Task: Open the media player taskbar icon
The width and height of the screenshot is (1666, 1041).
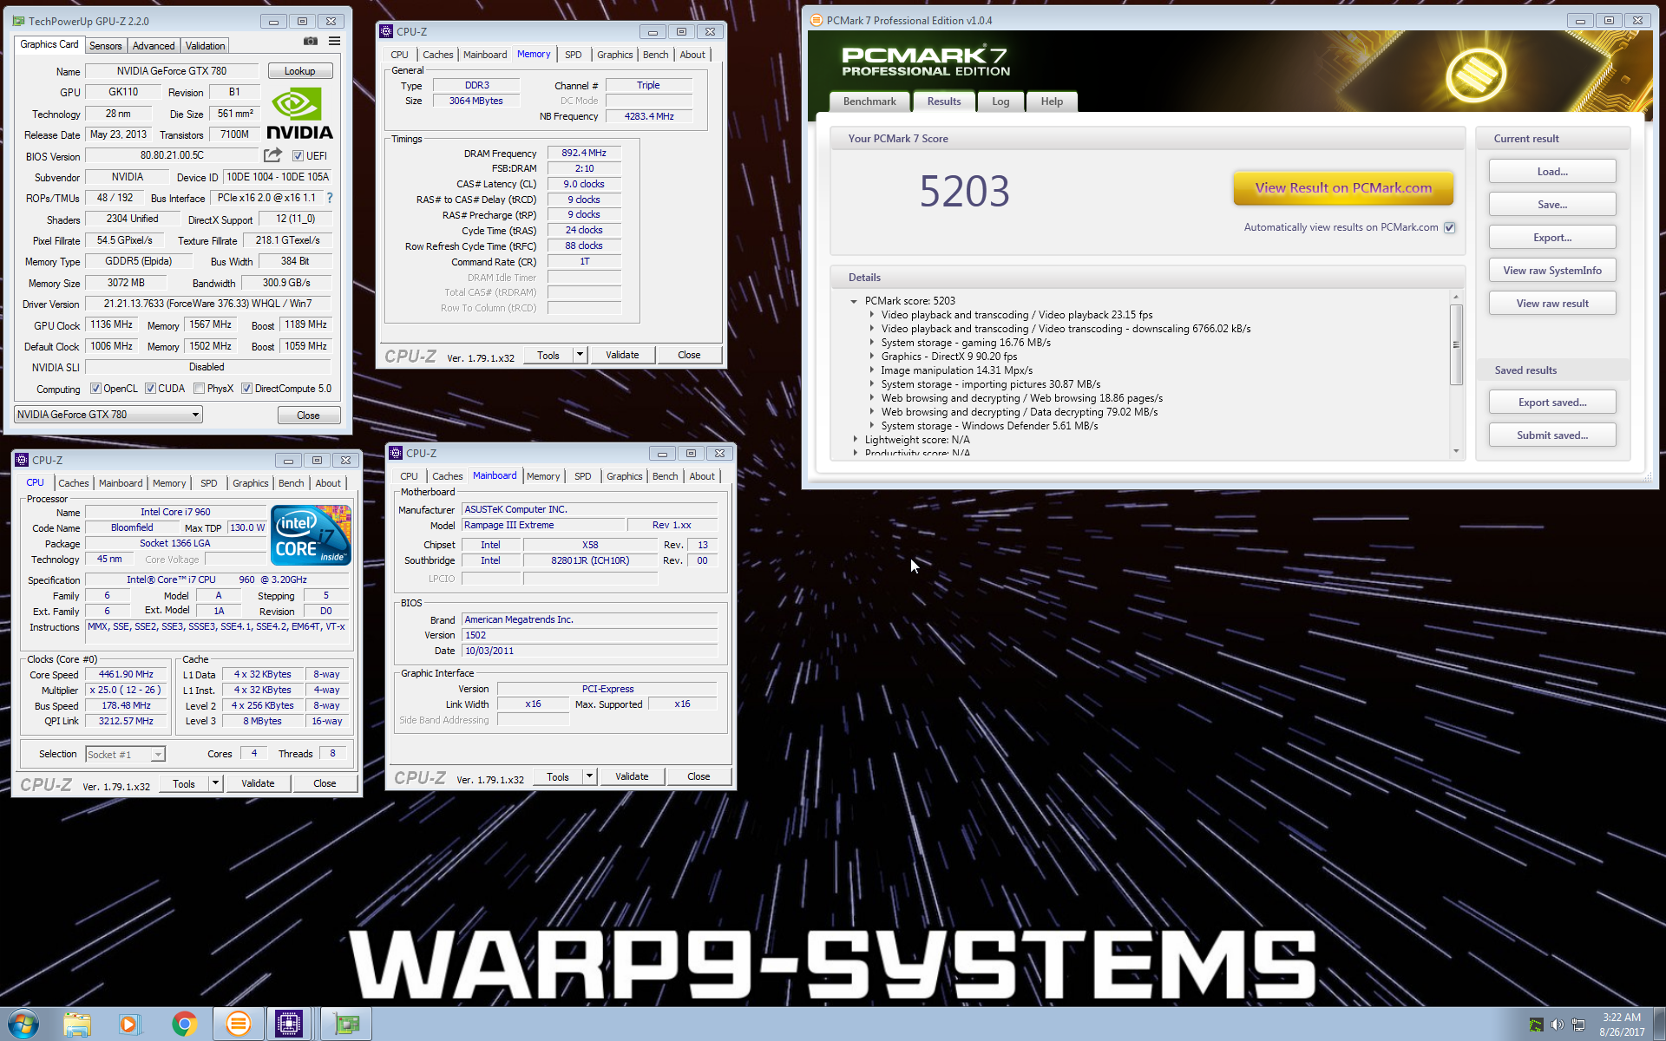Action: (x=129, y=1025)
